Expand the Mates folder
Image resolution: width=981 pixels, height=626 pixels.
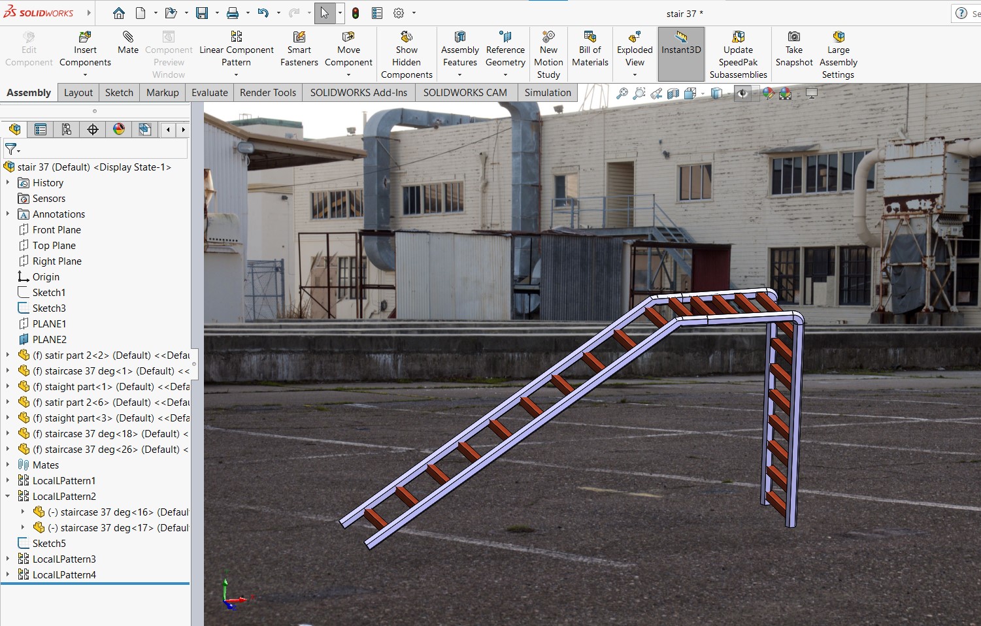coord(8,465)
